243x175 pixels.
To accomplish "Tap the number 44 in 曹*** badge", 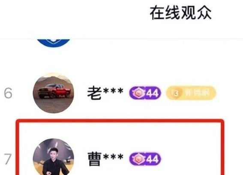I will pyautogui.click(x=153, y=159).
